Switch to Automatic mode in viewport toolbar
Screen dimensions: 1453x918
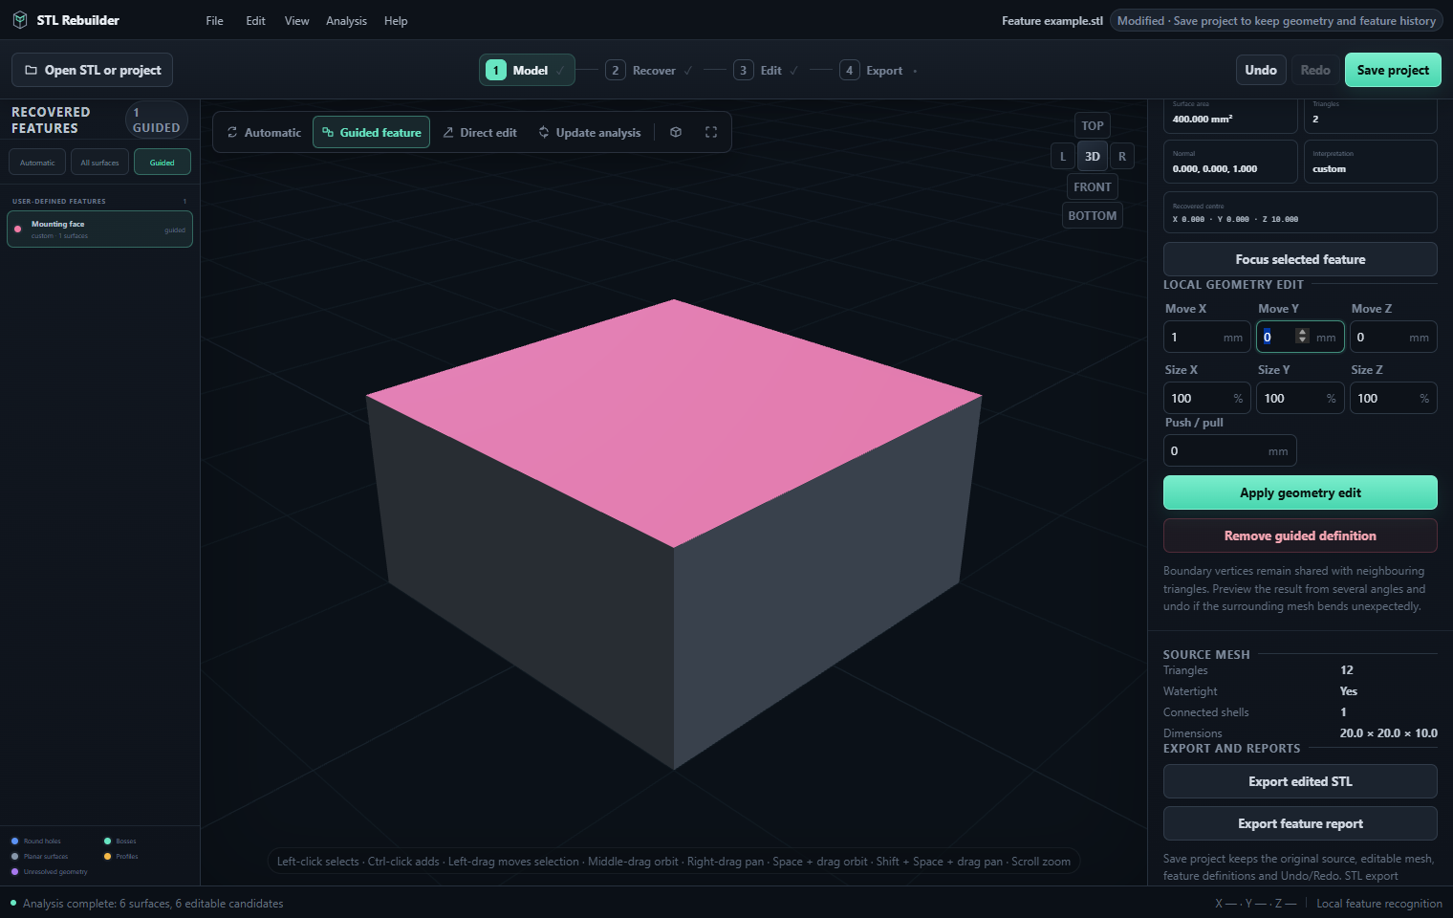[x=264, y=132]
